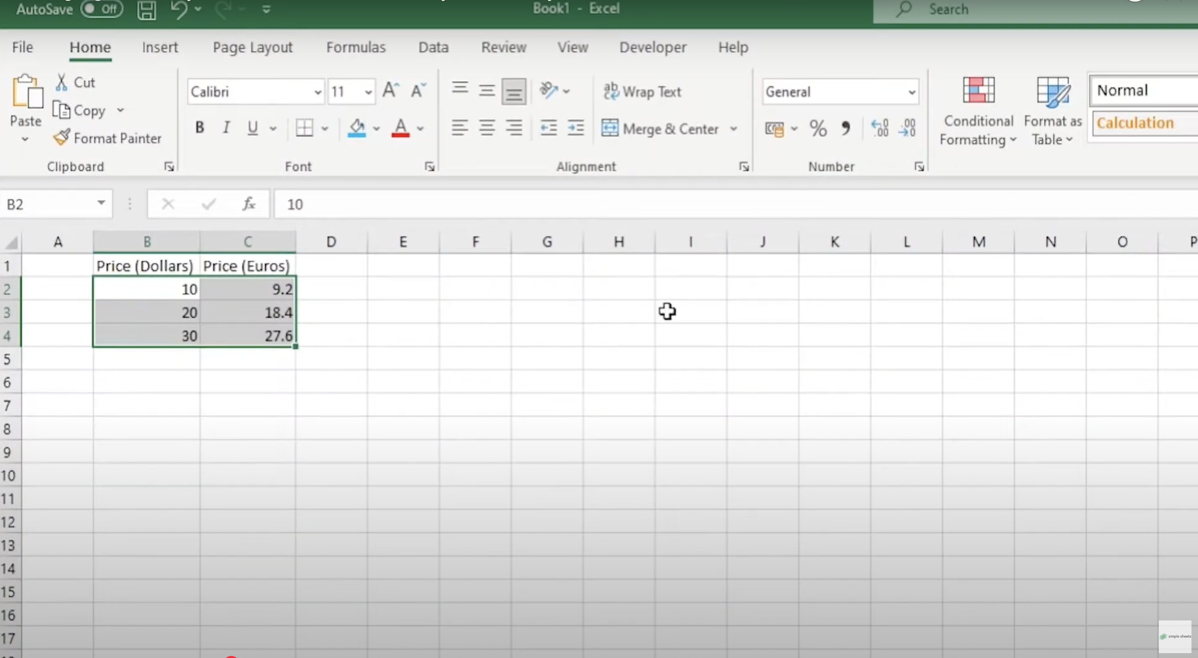This screenshot has width=1198, height=658.
Task: Open the Merge & Center dropdown arrow
Action: pos(733,129)
